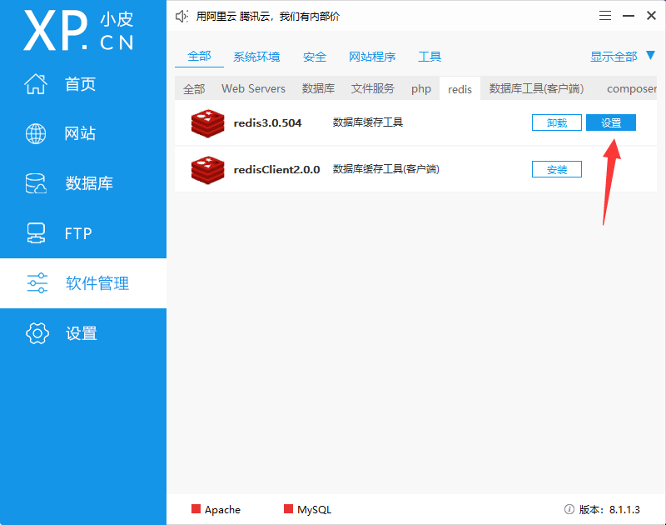Click the 版本: 8.1.1.3 text
666x525 pixels.
click(x=609, y=509)
